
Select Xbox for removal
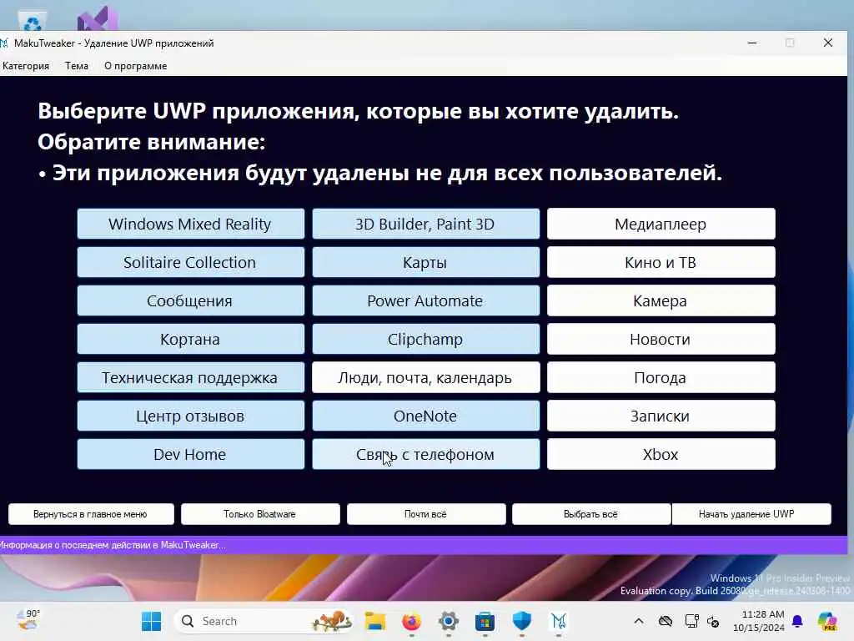[661, 455]
